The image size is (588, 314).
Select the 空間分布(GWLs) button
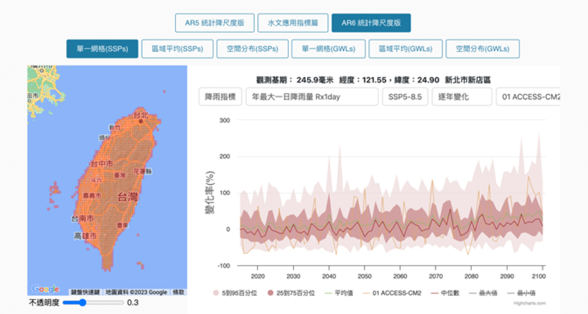(482, 49)
